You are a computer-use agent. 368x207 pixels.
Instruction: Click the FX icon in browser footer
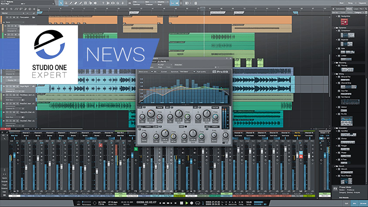335,189
